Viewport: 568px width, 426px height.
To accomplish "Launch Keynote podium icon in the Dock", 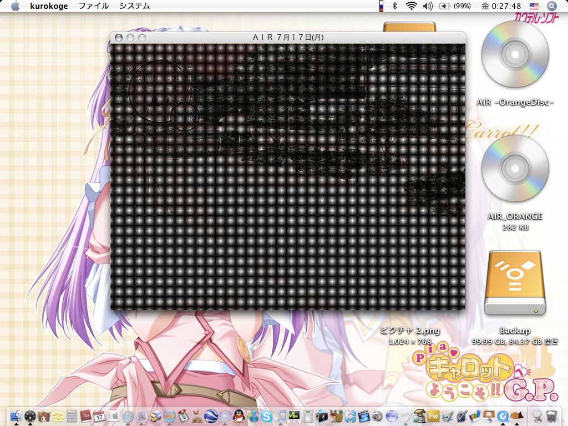I will click(489, 416).
